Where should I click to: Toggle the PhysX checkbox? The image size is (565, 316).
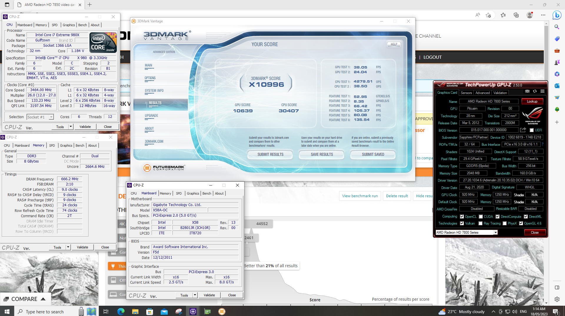tap(504, 223)
